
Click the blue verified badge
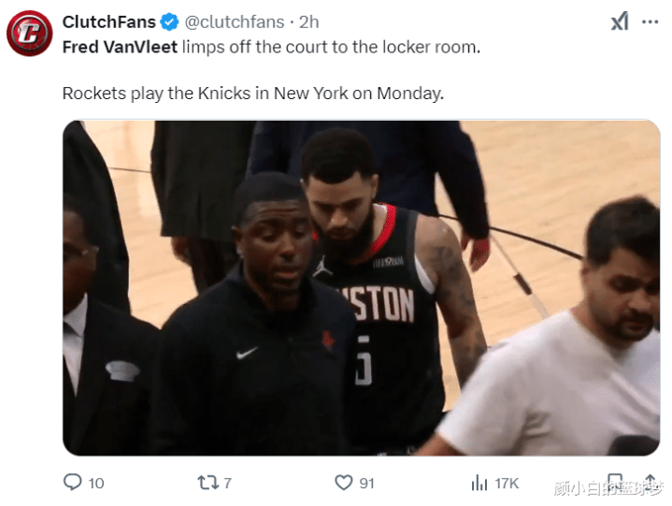[169, 22]
